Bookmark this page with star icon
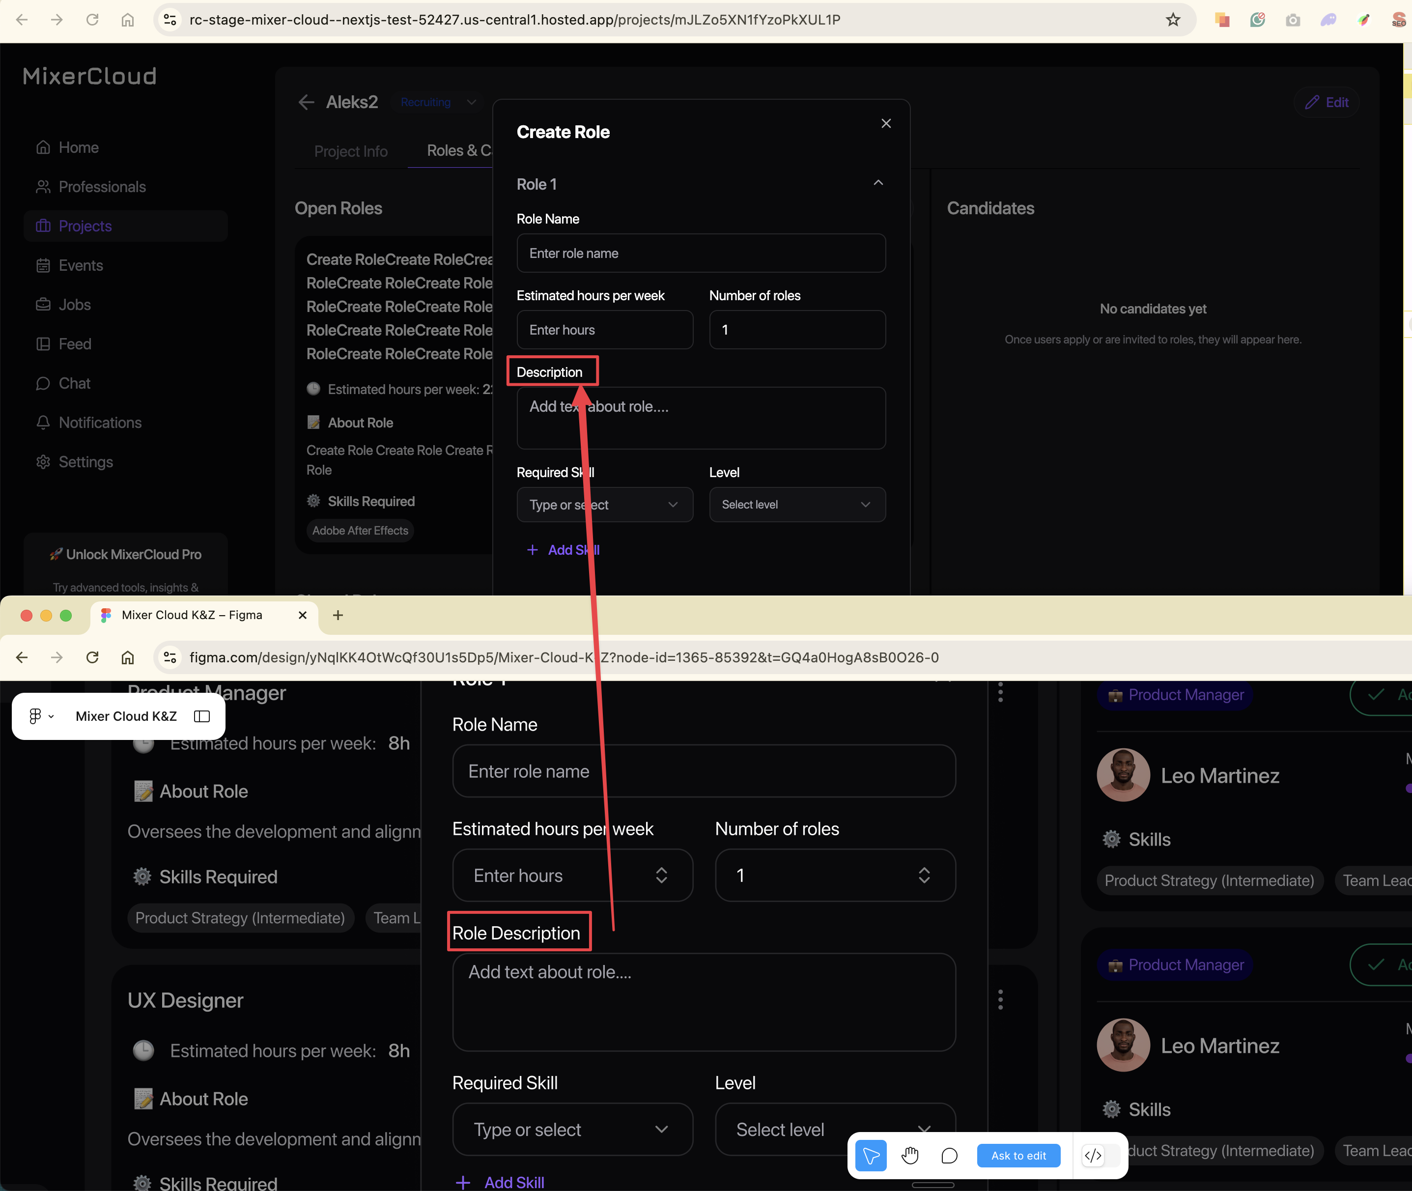Screen dimensions: 1412x1191 pyautogui.click(x=1172, y=20)
